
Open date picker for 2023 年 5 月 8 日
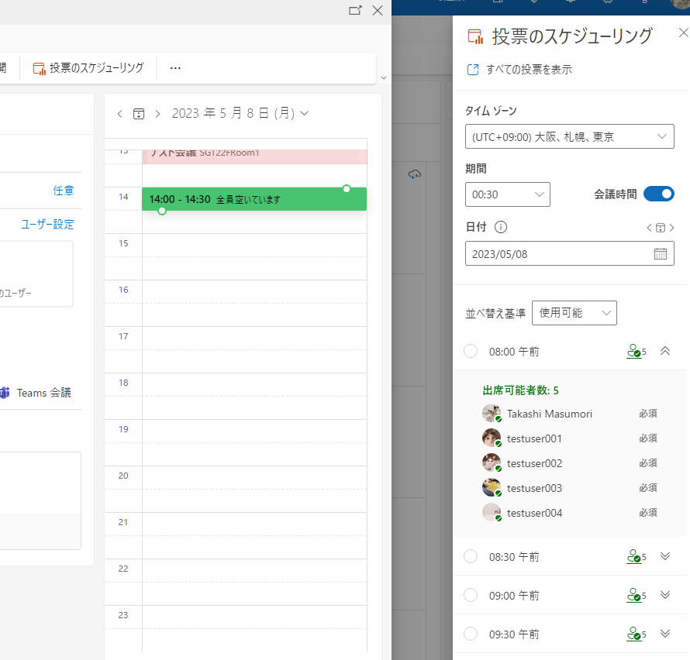[x=240, y=113]
